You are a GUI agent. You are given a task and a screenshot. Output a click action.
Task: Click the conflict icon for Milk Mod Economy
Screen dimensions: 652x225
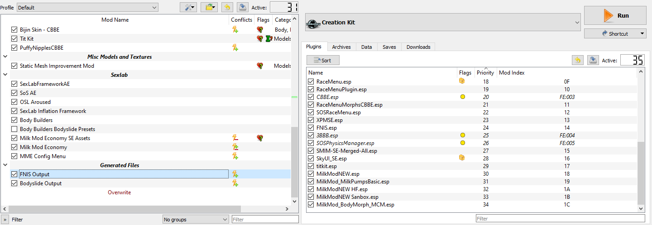click(x=235, y=147)
